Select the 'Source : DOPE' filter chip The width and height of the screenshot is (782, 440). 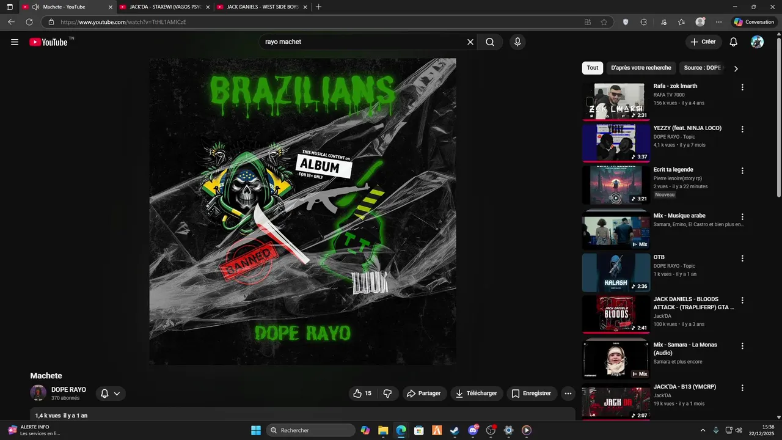coord(703,68)
